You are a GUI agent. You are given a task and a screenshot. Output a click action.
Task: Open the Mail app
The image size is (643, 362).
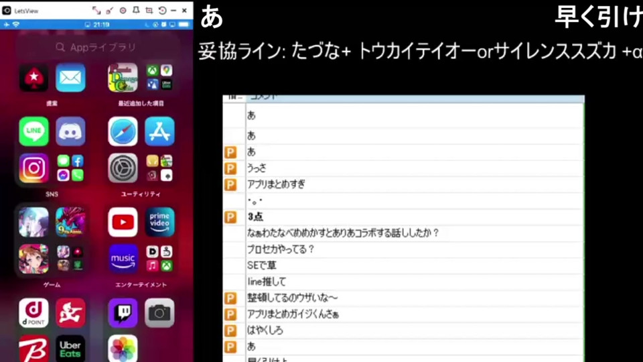click(70, 78)
